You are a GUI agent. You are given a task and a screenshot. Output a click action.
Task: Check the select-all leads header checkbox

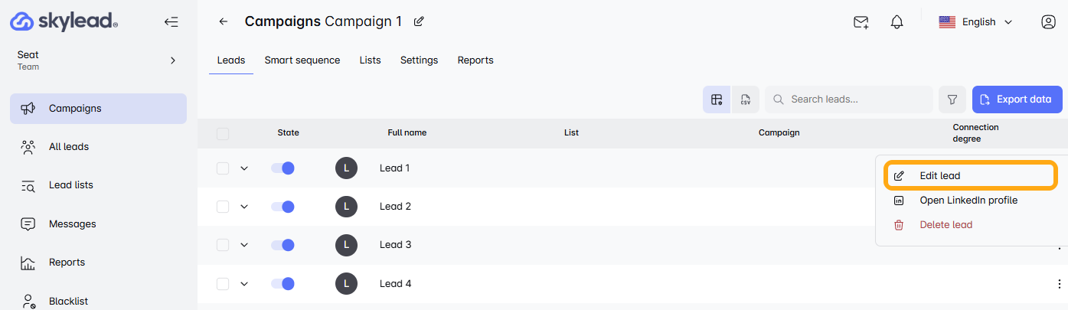(223, 134)
